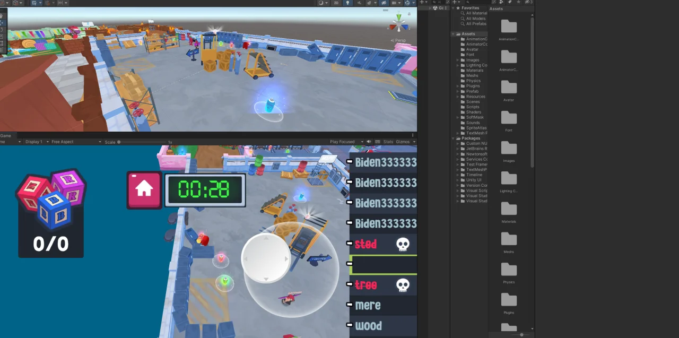Screen dimensions: 679x338
Task: Click the green 00:28 timer display
Action: 205,189
